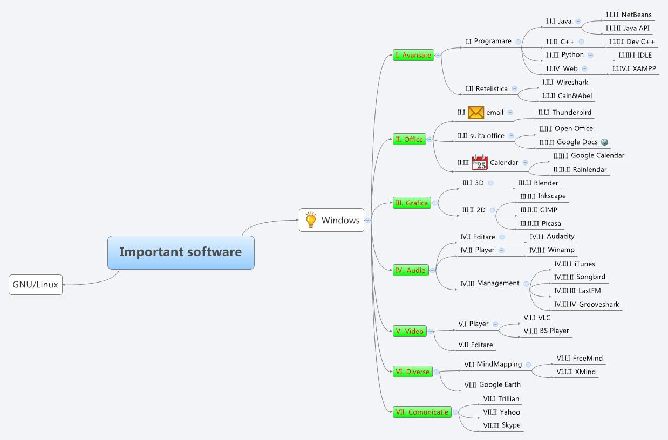Select the green VII. Comunicatie topic
Image resolution: width=668 pixels, height=440 pixels.
pyautogui.click(x=421, y=412)
